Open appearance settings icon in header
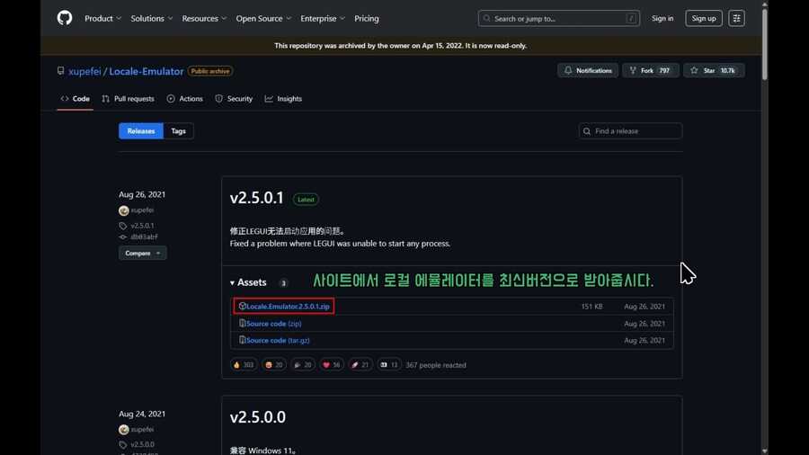The height and width of the screenshot is (455, 809). [x=736, y=19]
